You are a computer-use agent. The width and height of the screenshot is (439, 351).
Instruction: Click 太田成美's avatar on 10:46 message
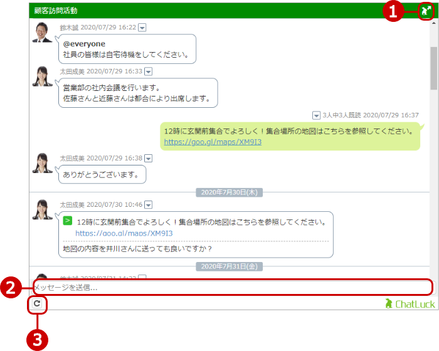click(42, 209)
